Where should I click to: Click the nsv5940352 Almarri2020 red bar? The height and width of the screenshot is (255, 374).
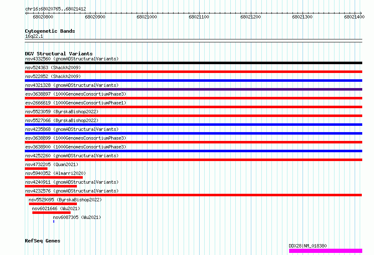54,177
